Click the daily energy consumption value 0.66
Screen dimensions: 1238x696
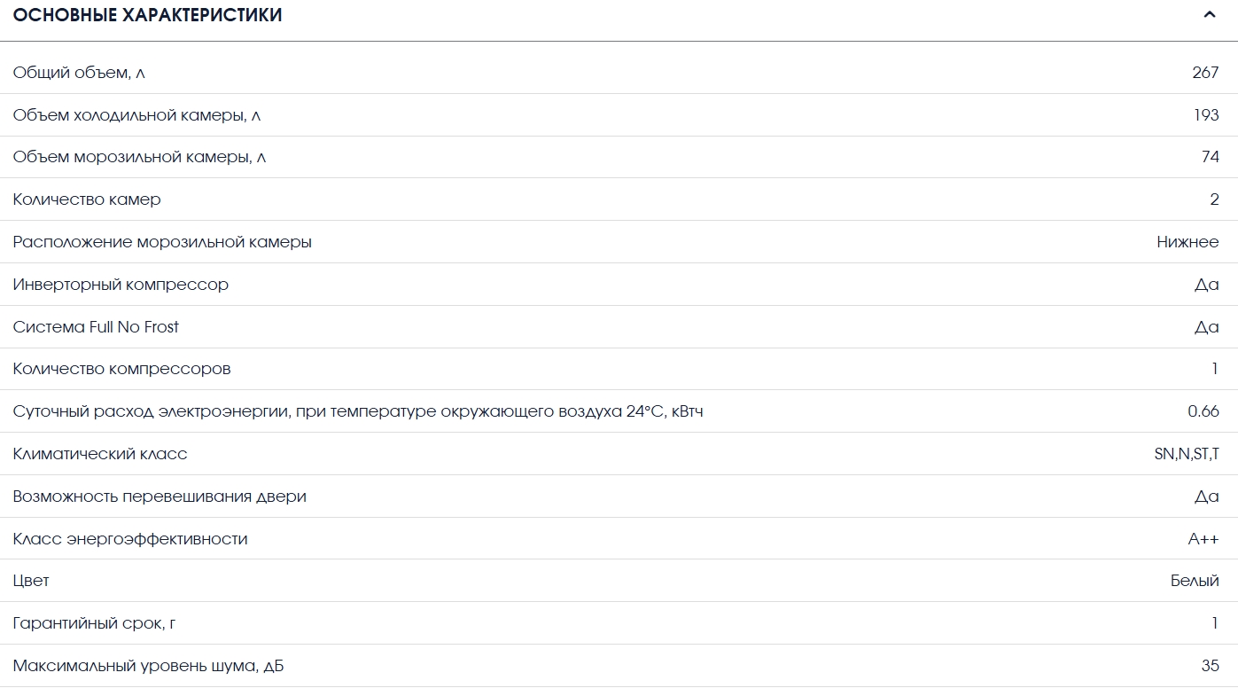(1203, 411)
